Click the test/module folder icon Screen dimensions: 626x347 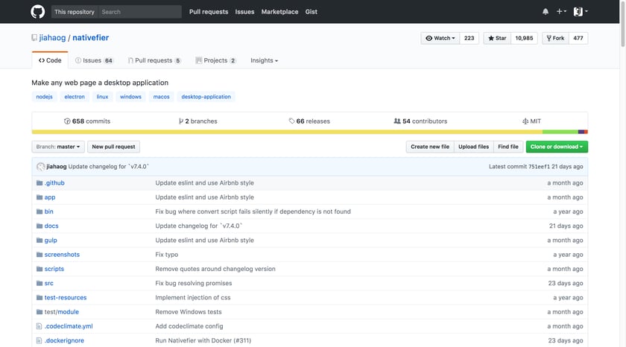[x=39, y=312]
